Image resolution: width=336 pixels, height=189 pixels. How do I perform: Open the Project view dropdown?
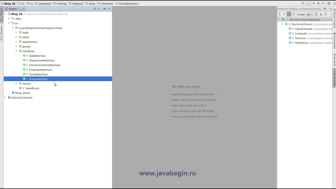(x=15, y=9)
